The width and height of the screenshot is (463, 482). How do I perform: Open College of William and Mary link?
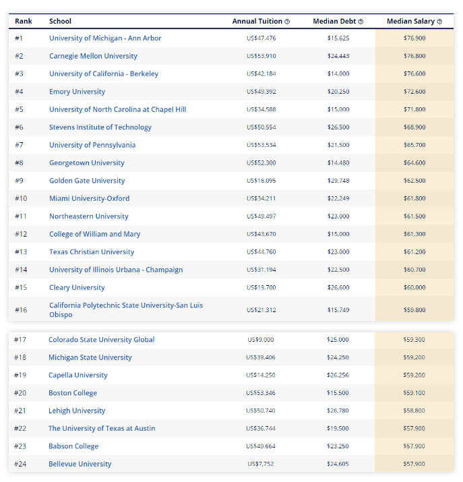point(94,234)
